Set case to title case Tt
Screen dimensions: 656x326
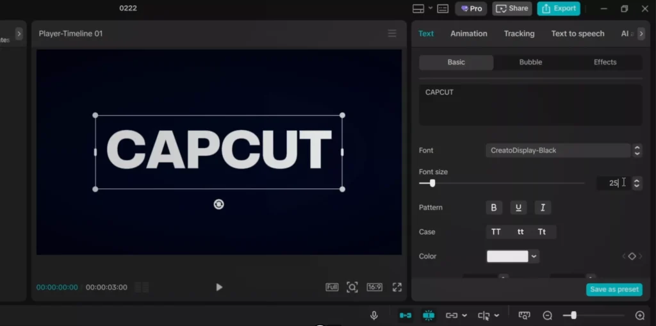click(542, 232)
